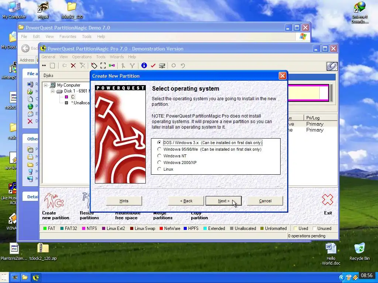
Task: Click the dashed-square Format toolbar icon
Action: tap(103, 66)
